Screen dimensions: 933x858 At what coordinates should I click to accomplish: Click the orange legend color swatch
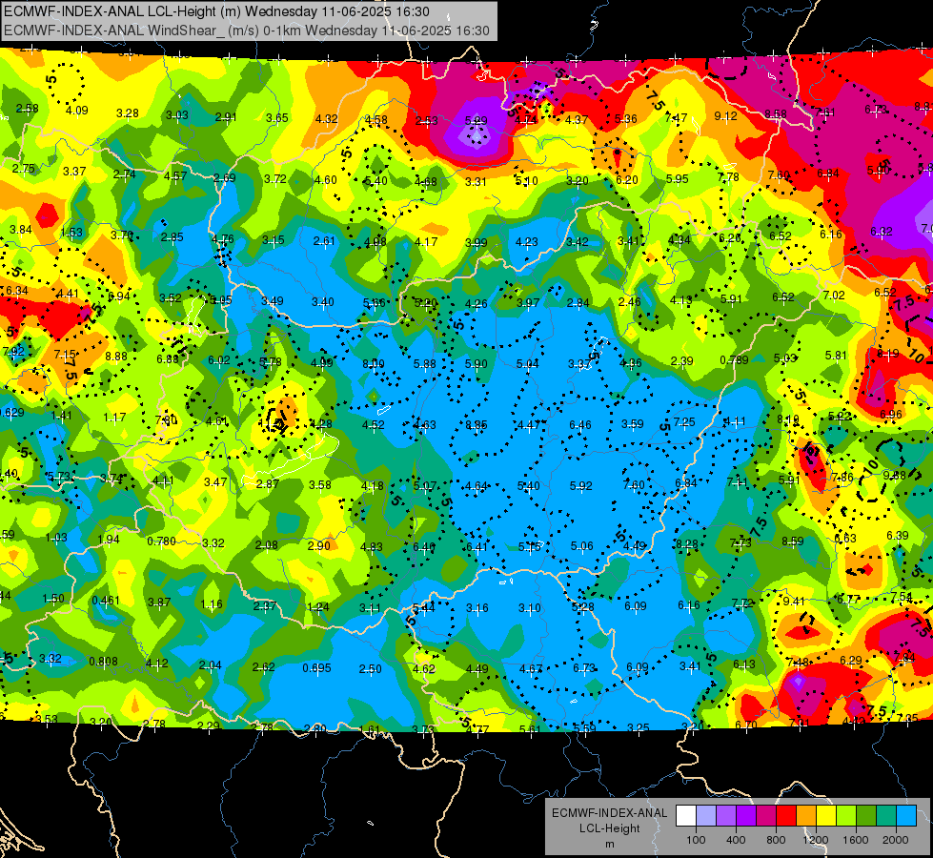click(x=806, y=816)
